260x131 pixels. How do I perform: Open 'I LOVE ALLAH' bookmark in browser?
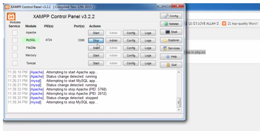202,24
